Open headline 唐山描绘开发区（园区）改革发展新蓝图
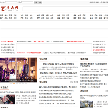This screenshot has width=108, height=108. (58, 73)
